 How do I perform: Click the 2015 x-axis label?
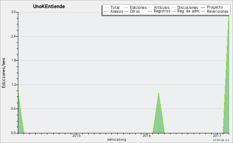pyautogui.click(x=77, y=136)
